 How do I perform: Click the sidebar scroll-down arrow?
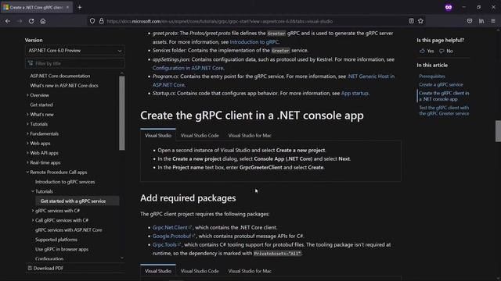122,258
